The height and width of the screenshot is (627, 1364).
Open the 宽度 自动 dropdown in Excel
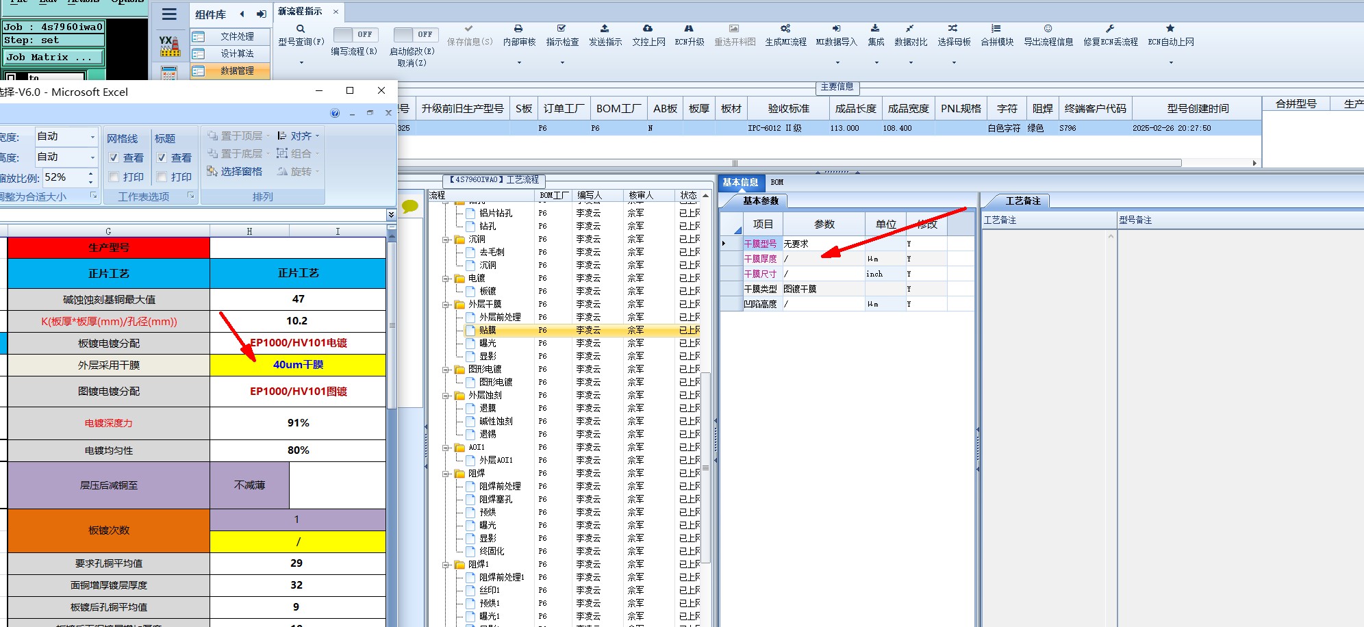tap(92, 137)
